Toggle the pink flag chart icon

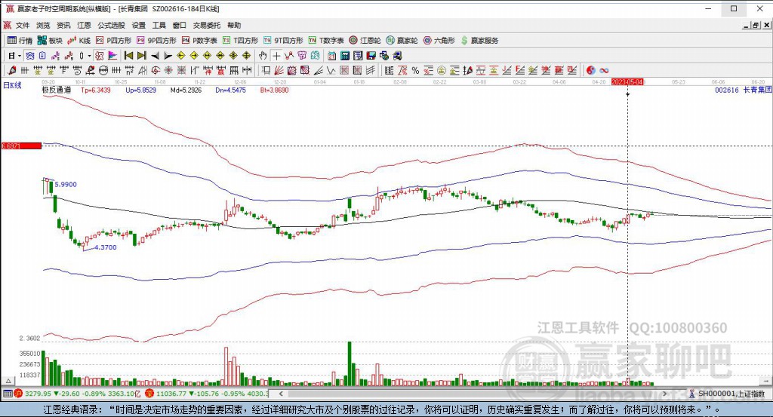pos(112,56)
